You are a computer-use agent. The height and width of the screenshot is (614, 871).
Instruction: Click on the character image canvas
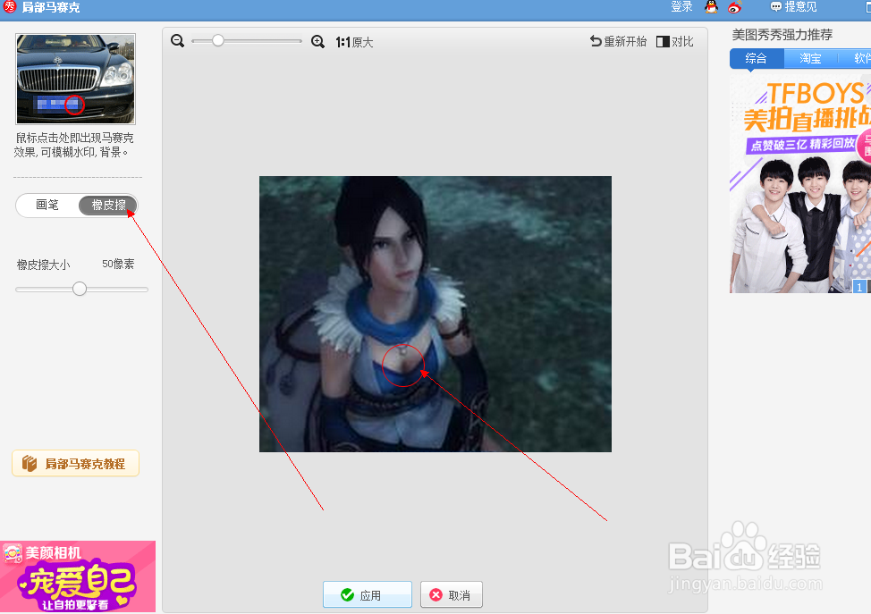[x=435, y=314]
